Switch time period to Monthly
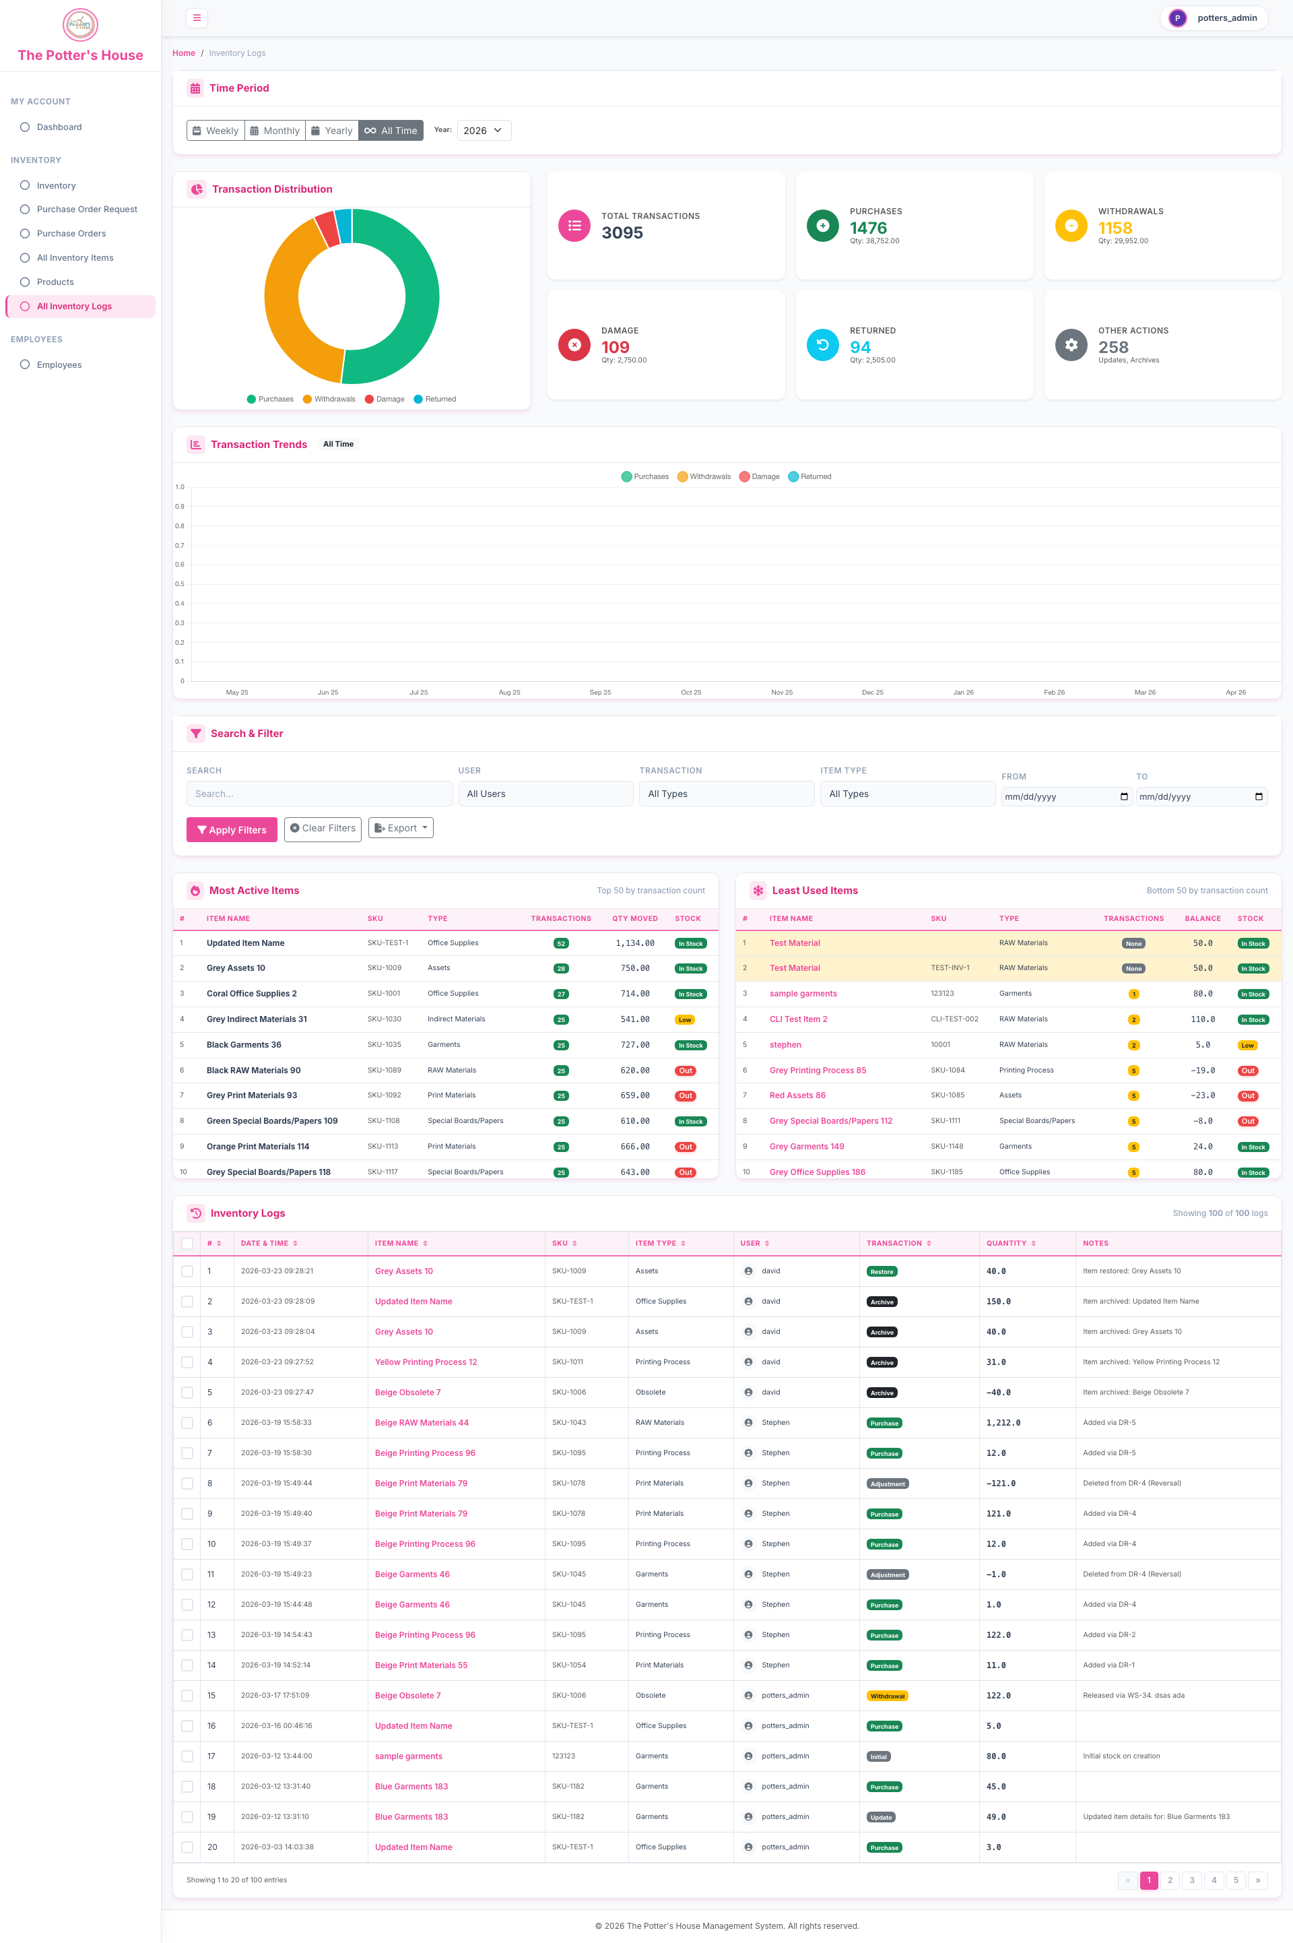The height and width of the screenshot is (1943, 1293). click(275, 130)
